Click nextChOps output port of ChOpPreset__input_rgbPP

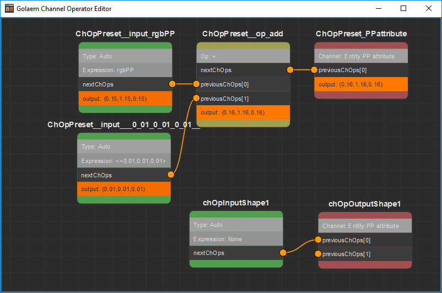172,84
